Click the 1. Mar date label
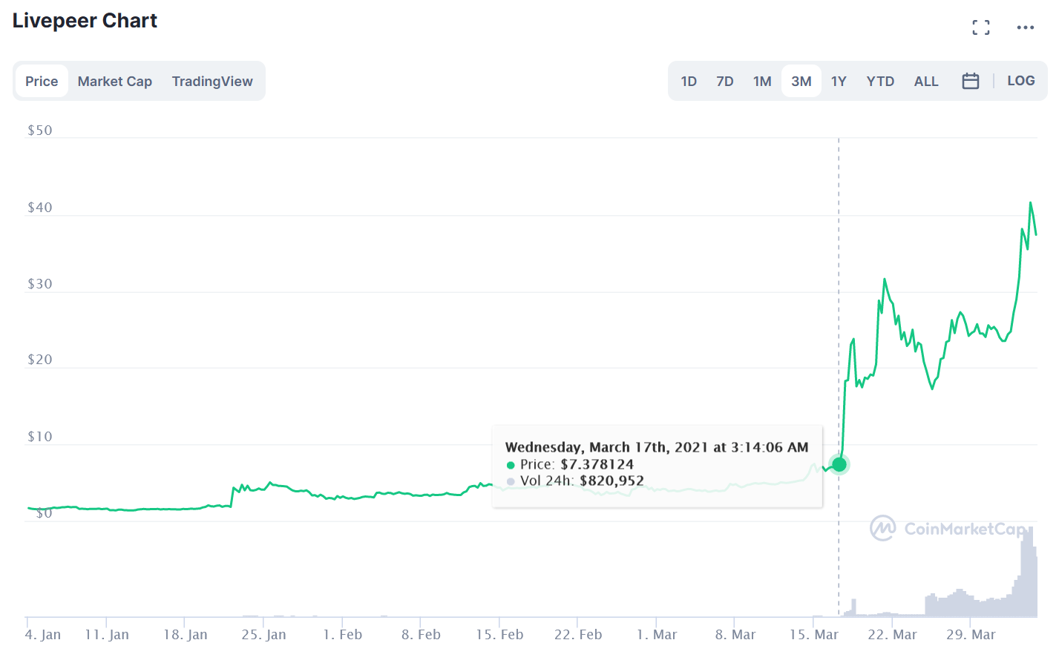 (657, 635)
